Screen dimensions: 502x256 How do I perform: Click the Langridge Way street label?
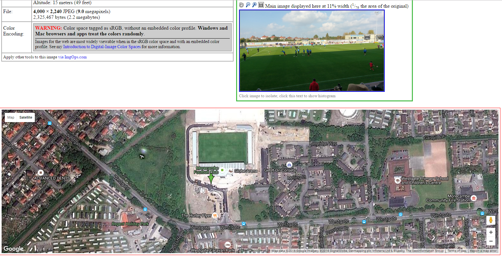pos(323,144)
